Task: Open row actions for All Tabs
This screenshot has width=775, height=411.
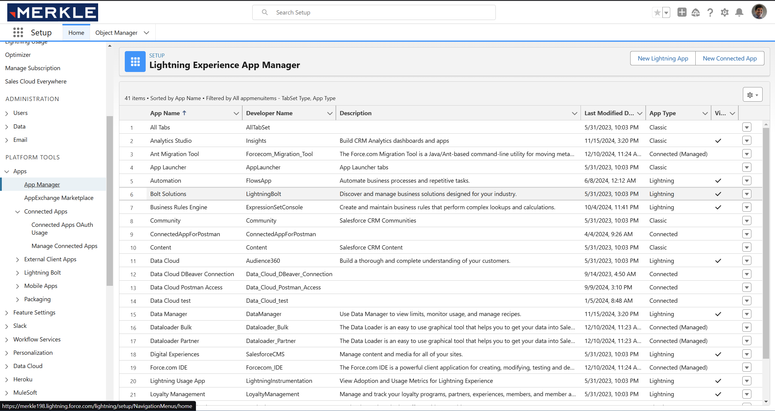Action: click(747, 127)
